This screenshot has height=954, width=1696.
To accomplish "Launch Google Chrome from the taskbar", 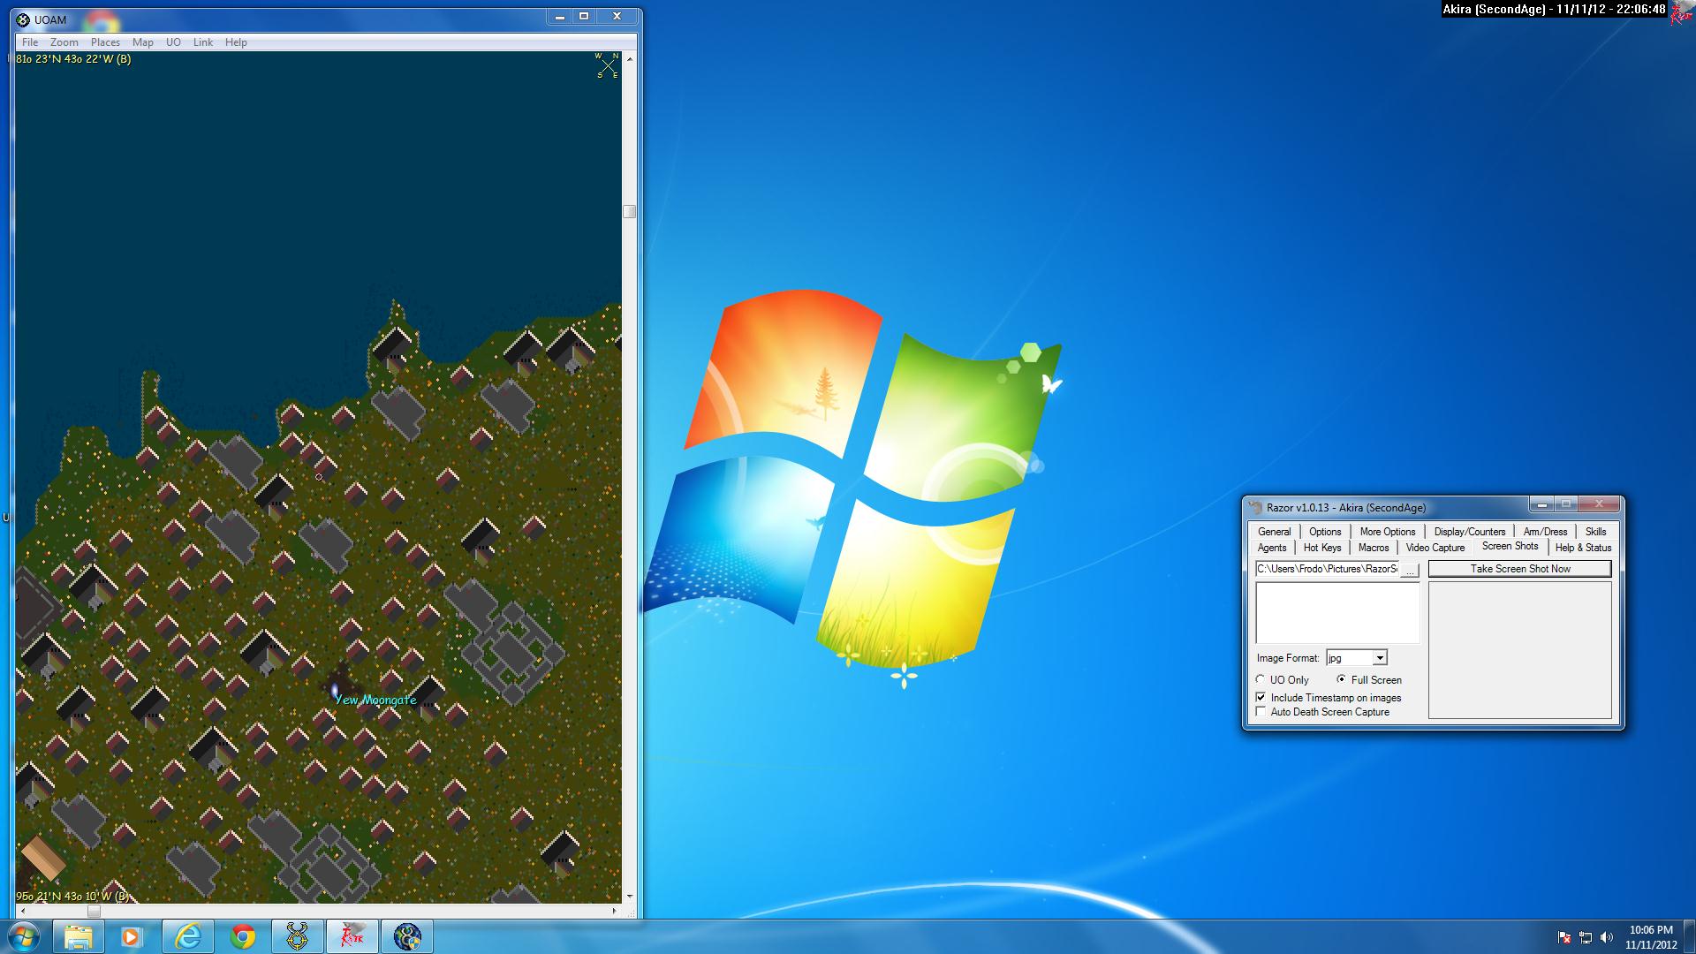I will coord(243,936).
